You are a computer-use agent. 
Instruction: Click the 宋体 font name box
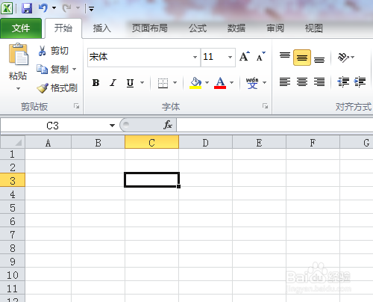point(140,57)
